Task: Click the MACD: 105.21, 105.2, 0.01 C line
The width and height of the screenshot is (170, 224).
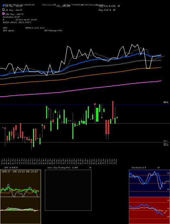Action: (x=17, y=22)
